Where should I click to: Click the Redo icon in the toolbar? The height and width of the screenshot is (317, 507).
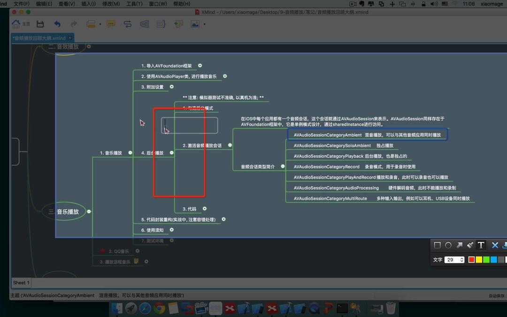coord(73,23)
